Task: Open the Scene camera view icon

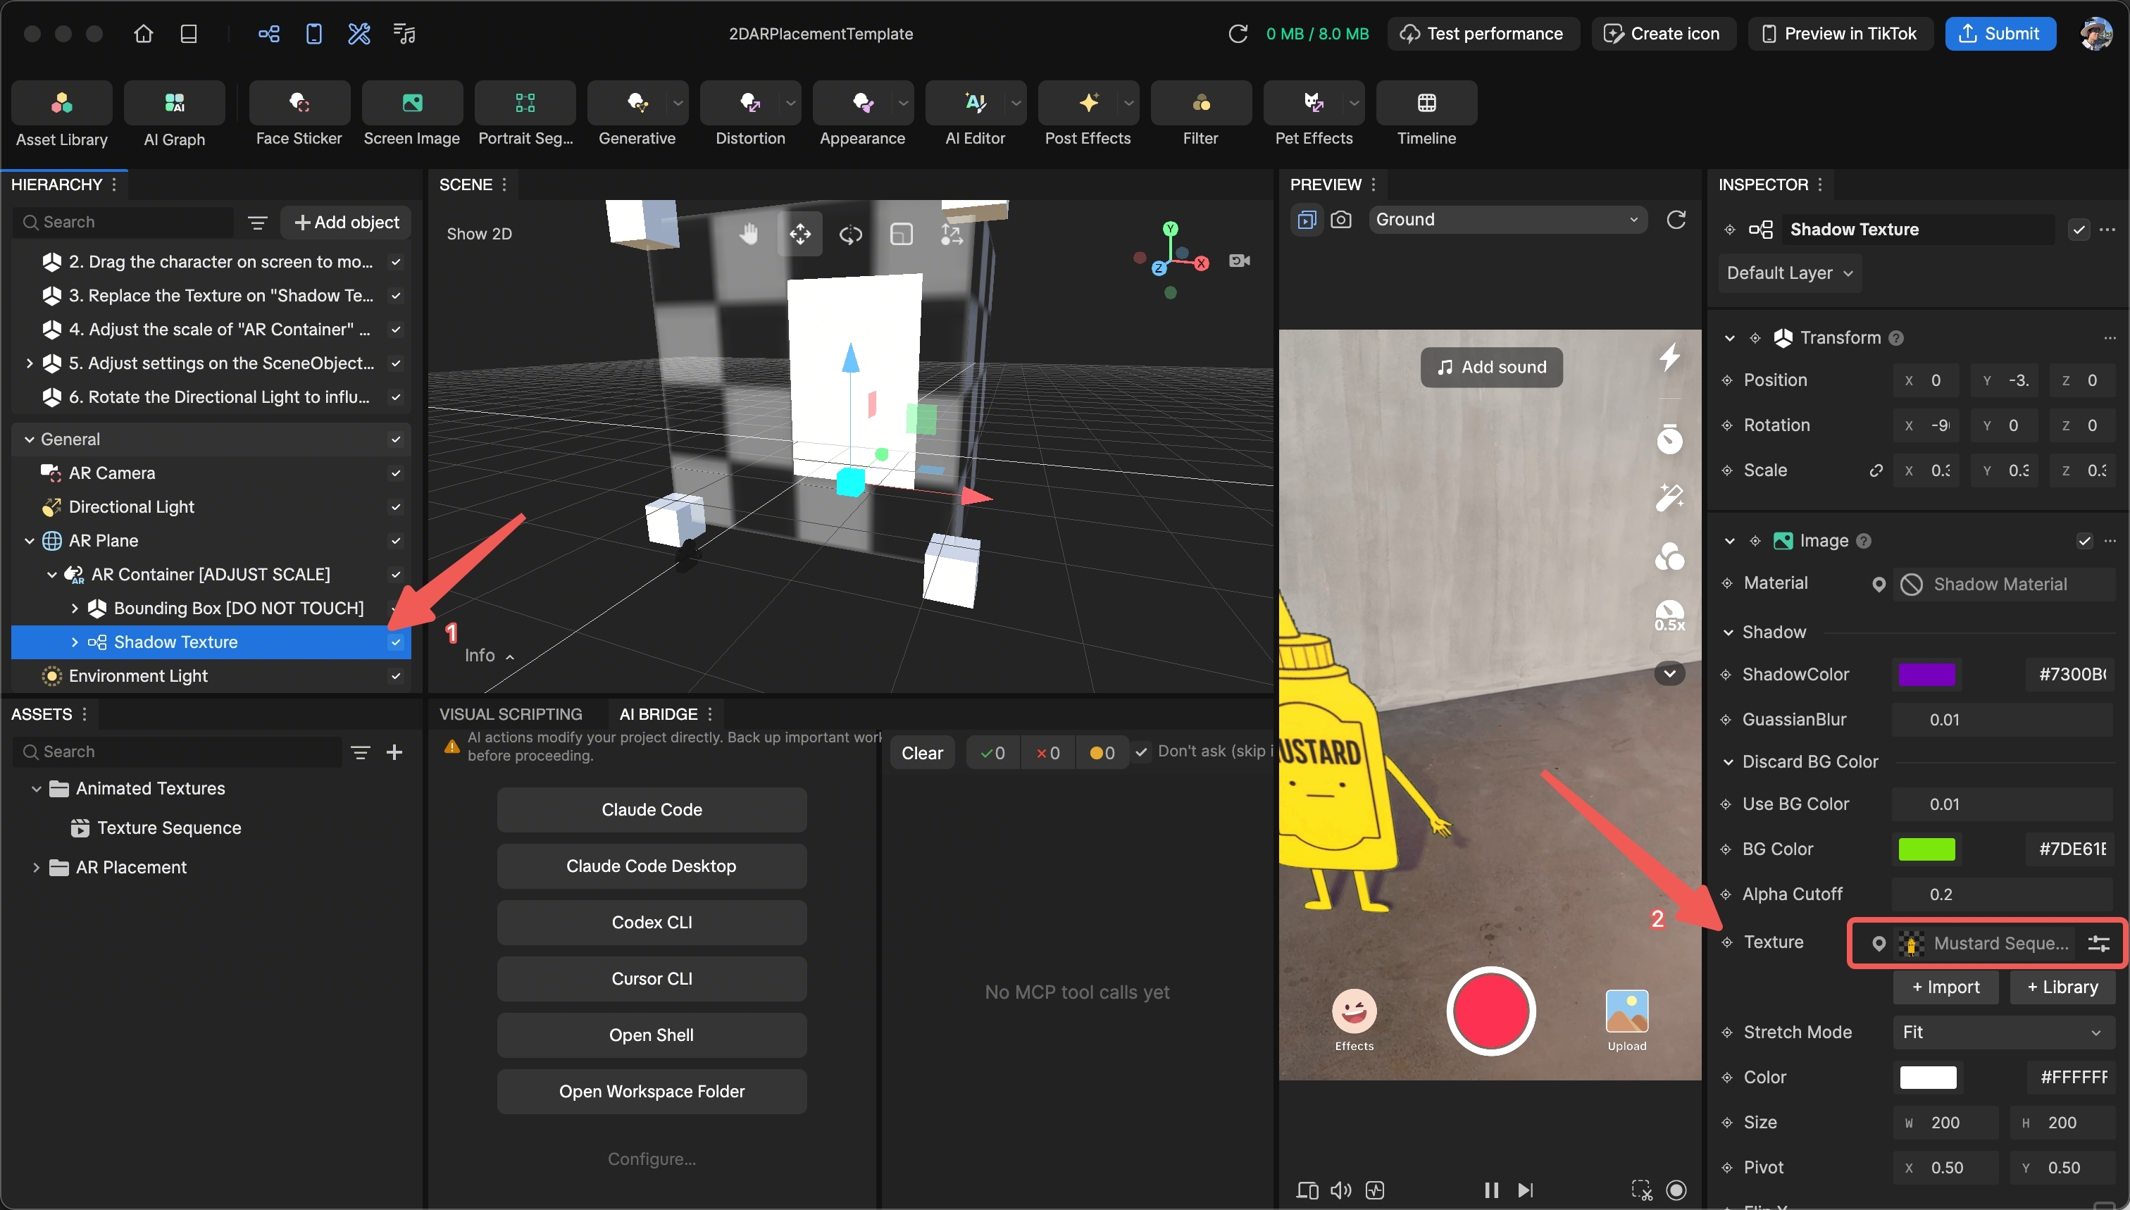Action: coord(1239,261)
